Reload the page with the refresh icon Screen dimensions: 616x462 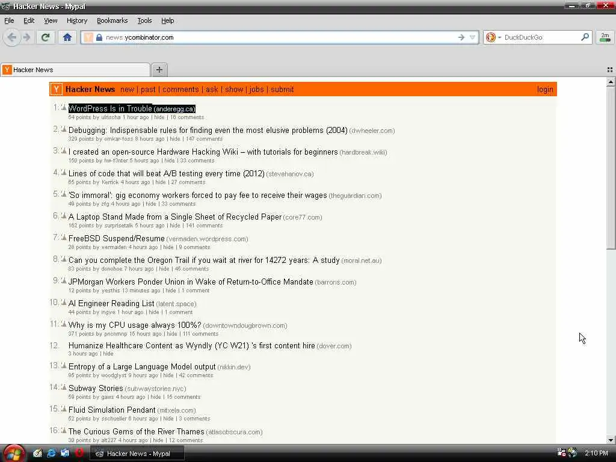click(x=46, y=37)
